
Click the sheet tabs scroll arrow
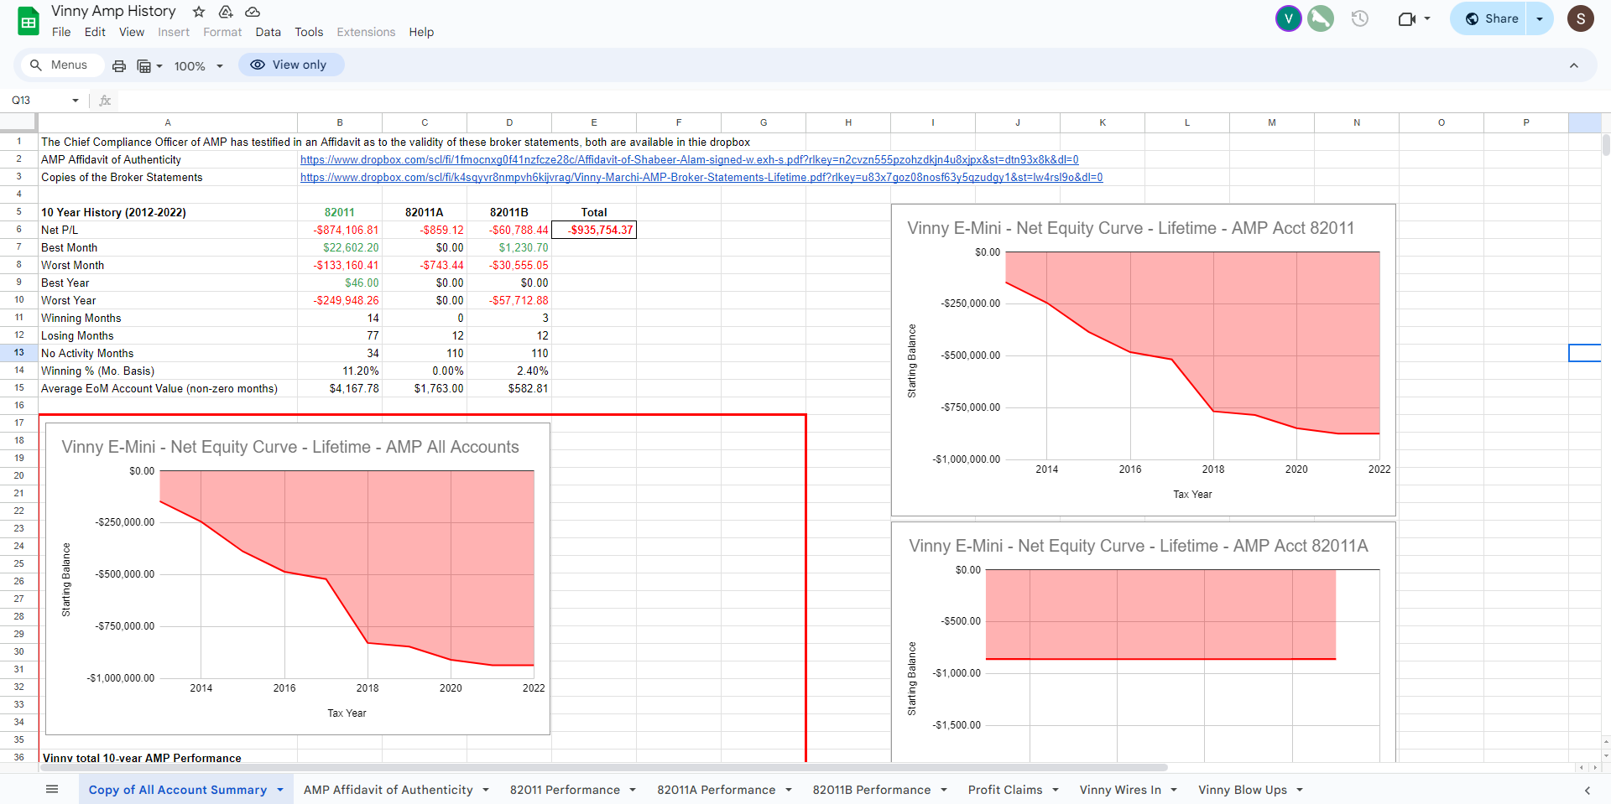pyautogui.click(x=1587, y=790)
